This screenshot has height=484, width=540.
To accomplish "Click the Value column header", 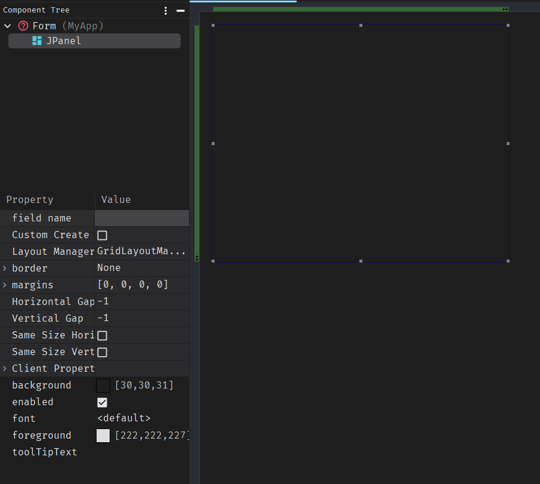I will (116, 200).
